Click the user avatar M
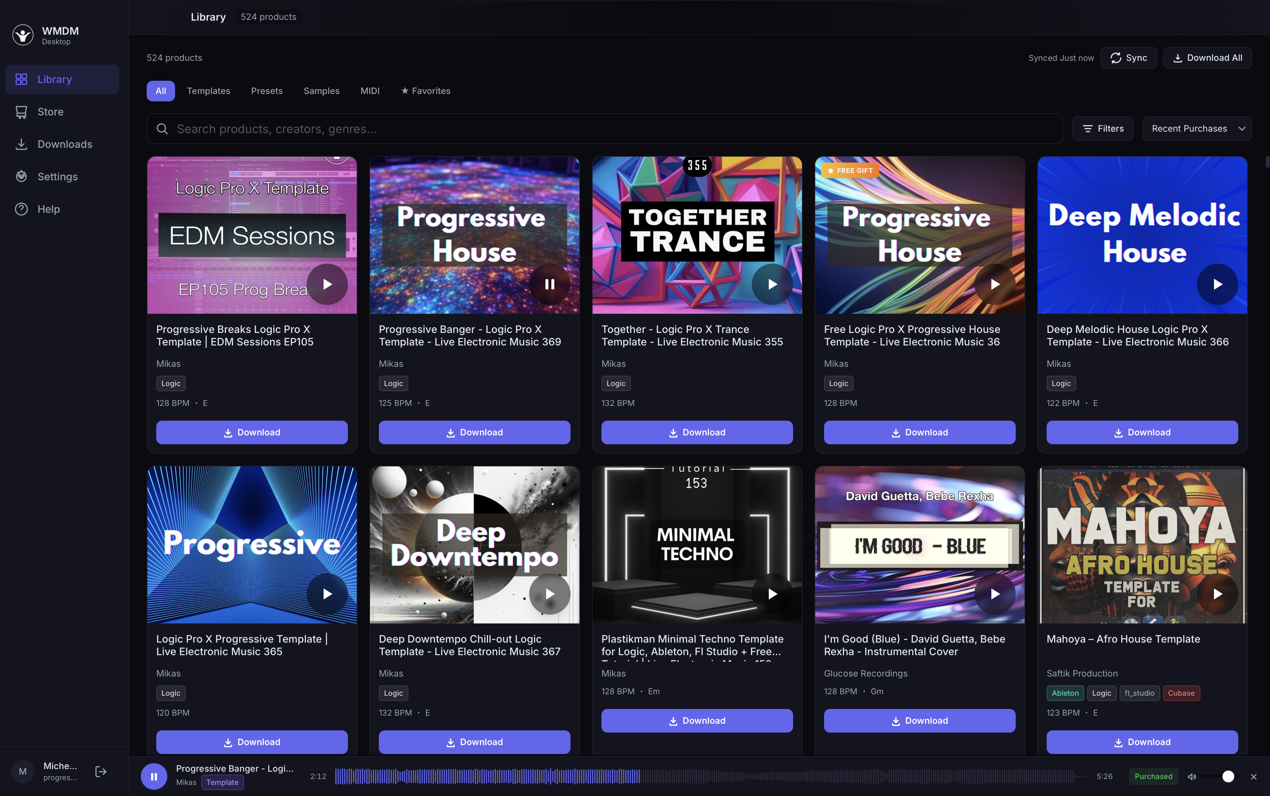Image resolution: width=1270 pixels, height=796 pixels. [22, 772]
